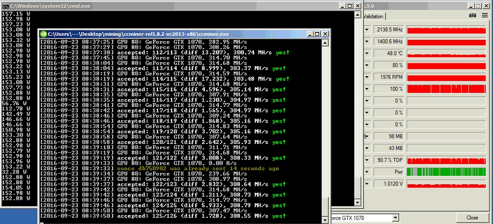Click the ccminer scrollbar down arrow
Screen dimensions: 493x224
[325, 221]
